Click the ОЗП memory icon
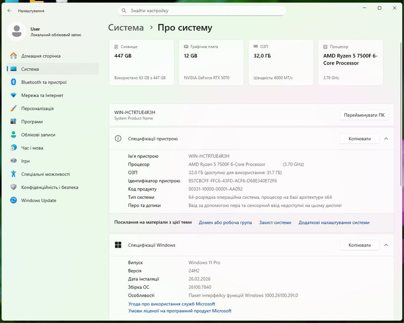 (x=256, y=46)
